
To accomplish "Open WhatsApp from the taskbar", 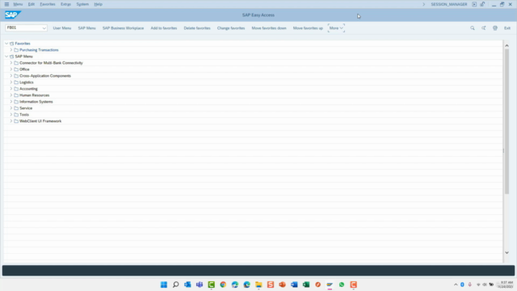I will pos(342,285).
